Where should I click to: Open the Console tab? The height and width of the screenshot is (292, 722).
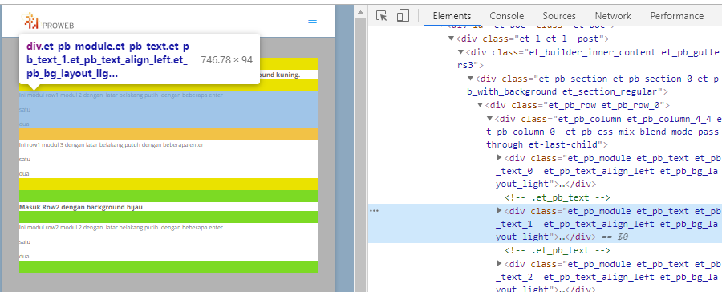tap(506, 16)
